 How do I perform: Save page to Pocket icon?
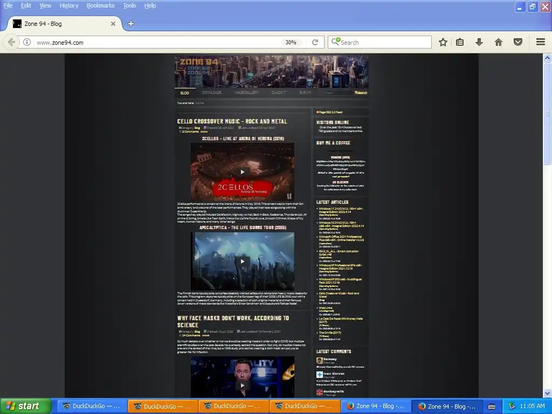(x=518, y=42)
